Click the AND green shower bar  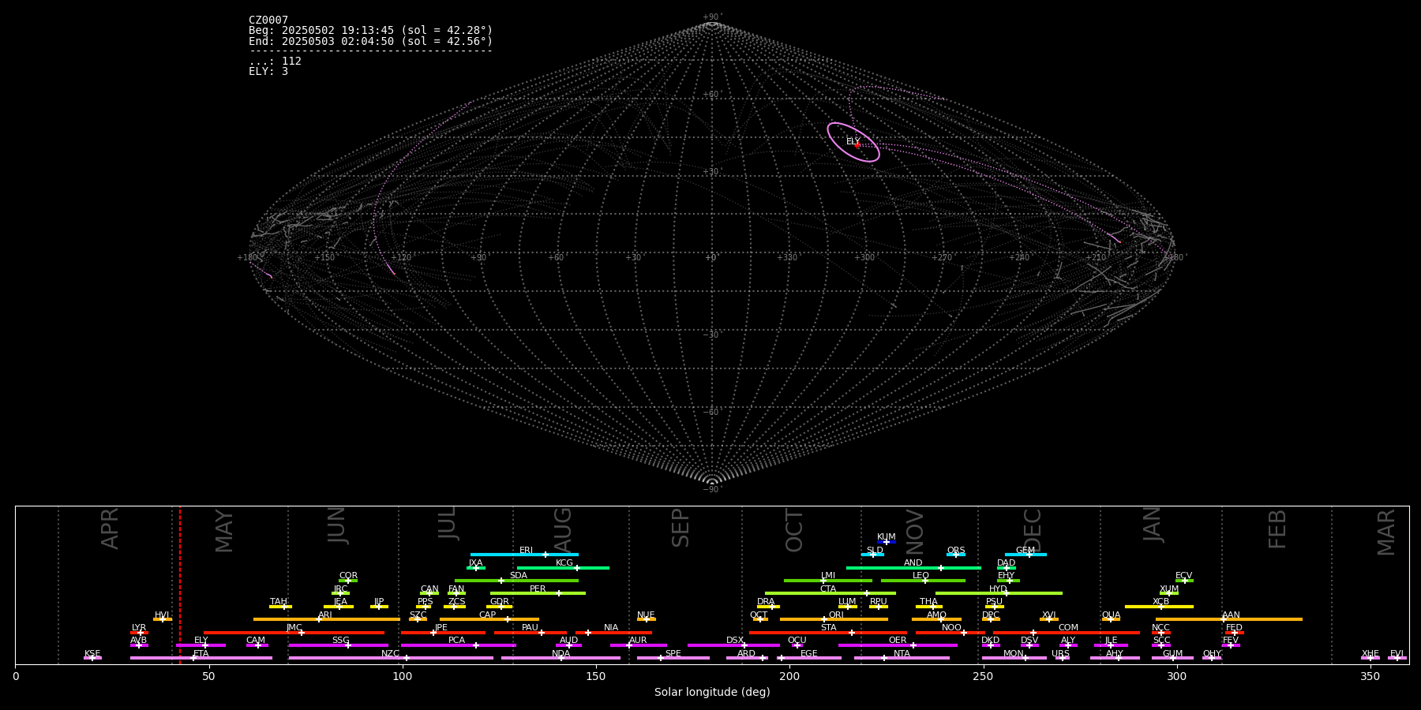(x=913, y=568)
